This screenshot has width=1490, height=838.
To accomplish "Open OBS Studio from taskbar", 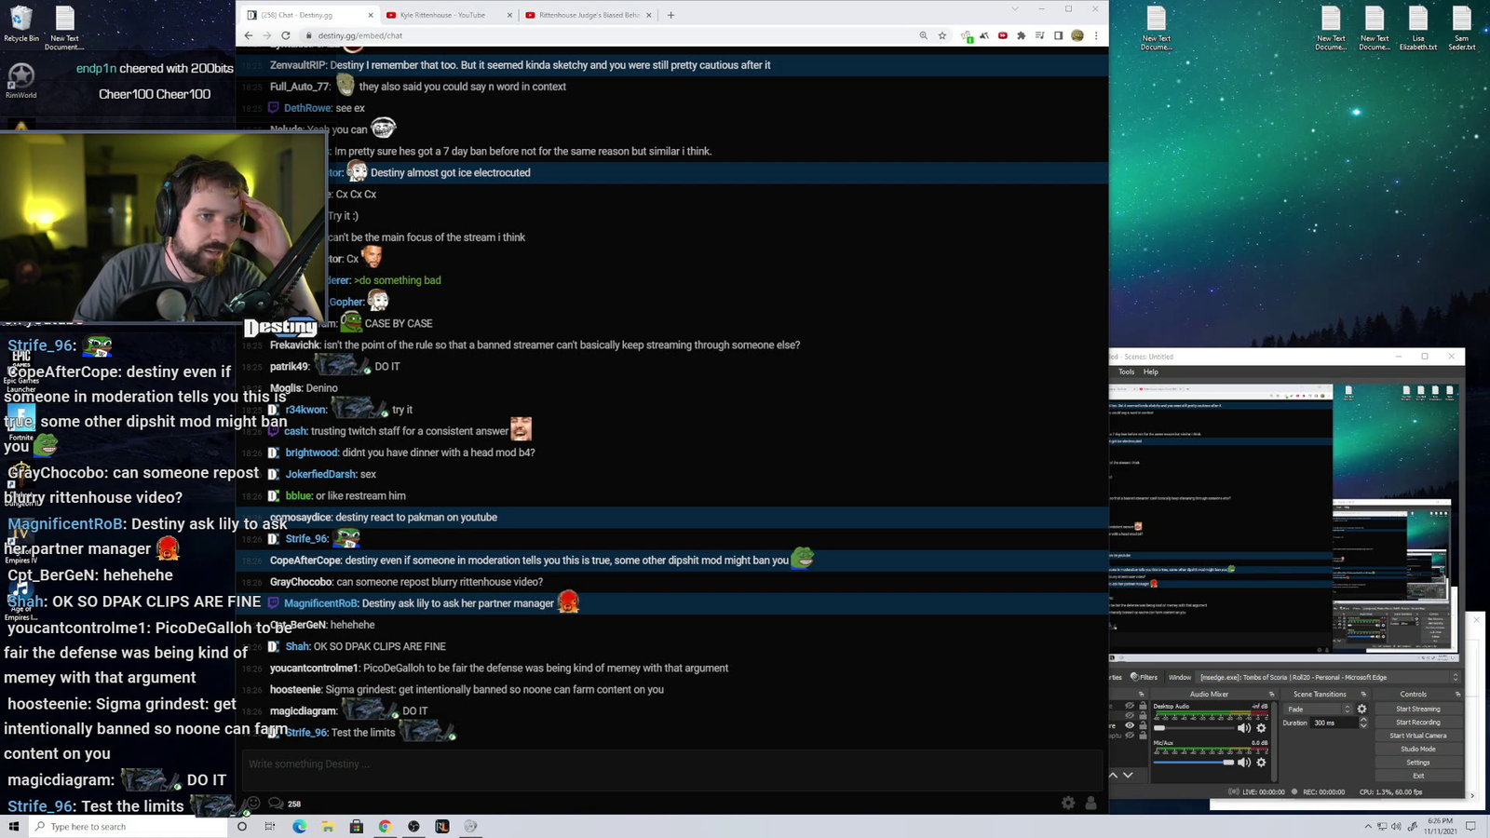I will click(413, 826).
